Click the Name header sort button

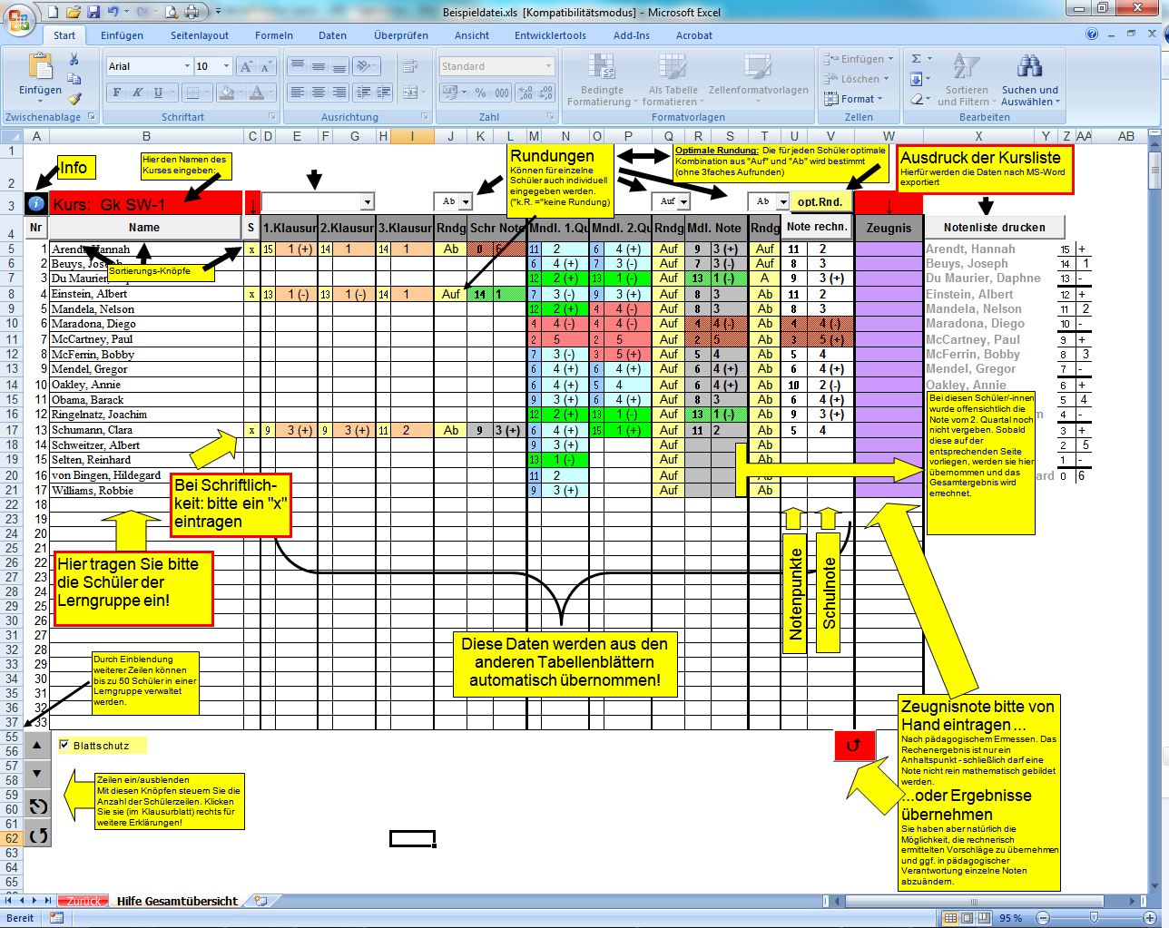[144, 228]
